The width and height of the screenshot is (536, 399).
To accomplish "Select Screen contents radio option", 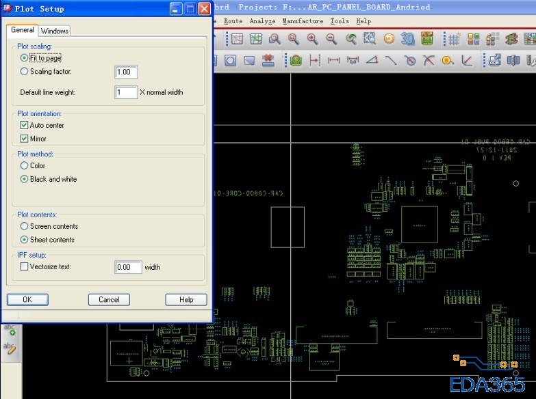I will [25, 226].
